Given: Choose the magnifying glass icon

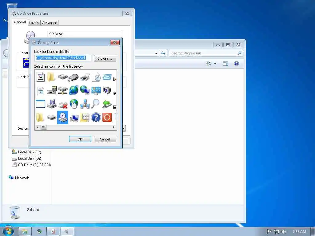Looking at the screenshot, I should point(95,104).
